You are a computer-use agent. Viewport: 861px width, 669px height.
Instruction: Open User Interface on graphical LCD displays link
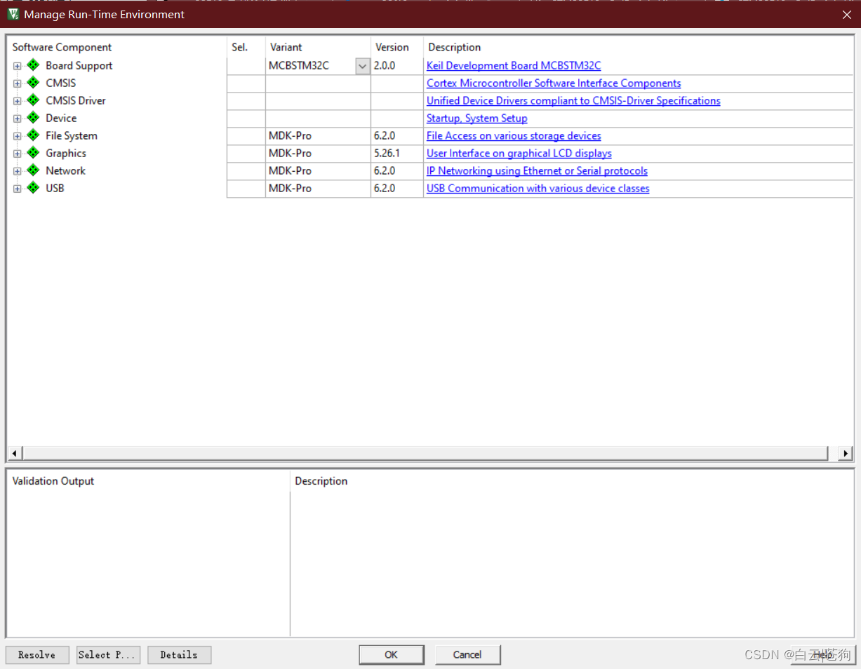click(519, 154)
